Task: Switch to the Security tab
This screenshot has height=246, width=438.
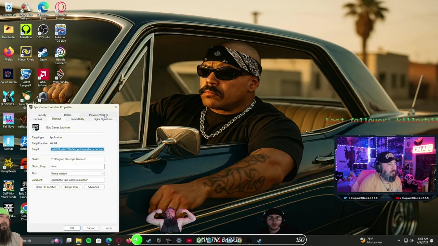Action: coord(42,115)
